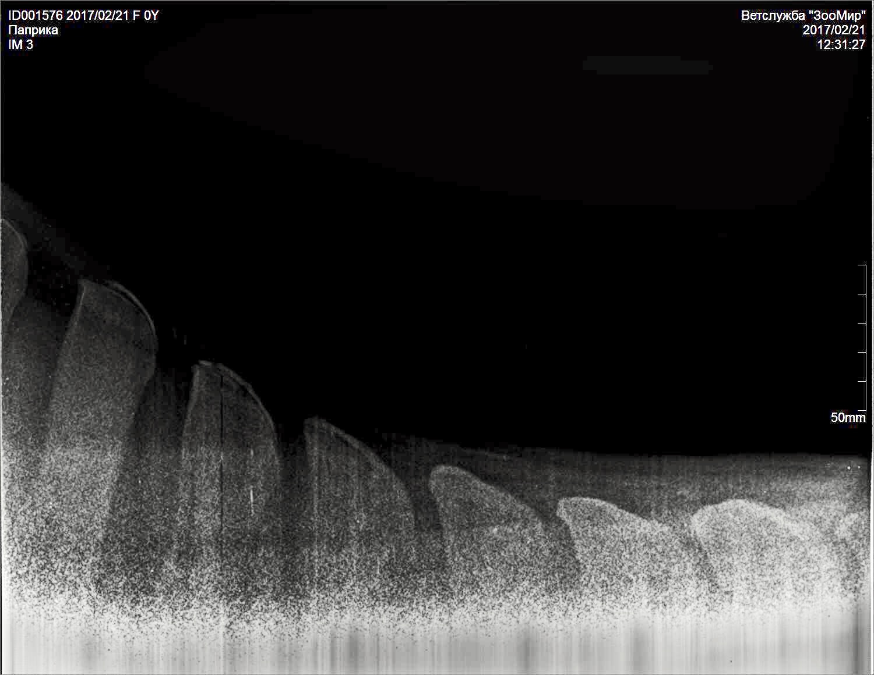Click the topmost tick of the depth ruler
The image size is (874, 675).
pyautogui.click(x=862, y=265)
